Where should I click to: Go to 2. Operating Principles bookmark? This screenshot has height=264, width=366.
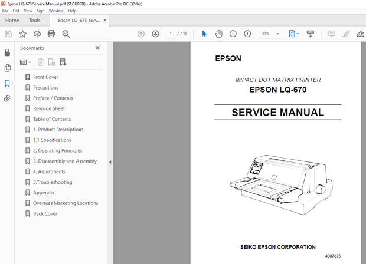tap(58, 151)
